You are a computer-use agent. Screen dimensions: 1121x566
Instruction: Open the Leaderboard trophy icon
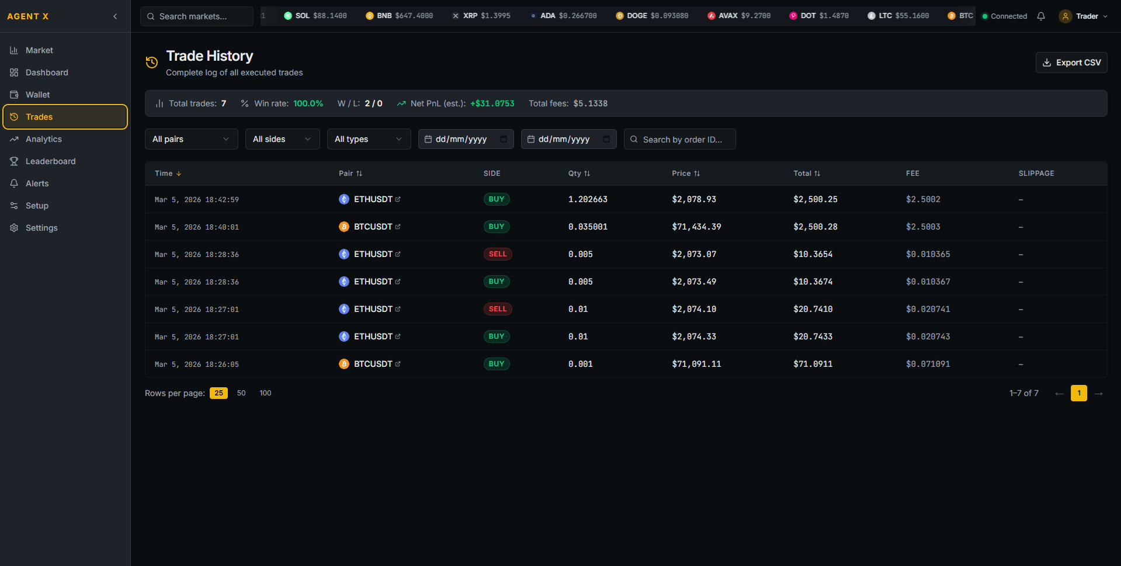pyautogui.click(x=13, y=161)
